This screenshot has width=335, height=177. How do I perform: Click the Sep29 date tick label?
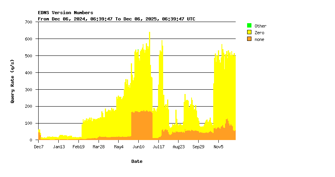click(198, 147)
